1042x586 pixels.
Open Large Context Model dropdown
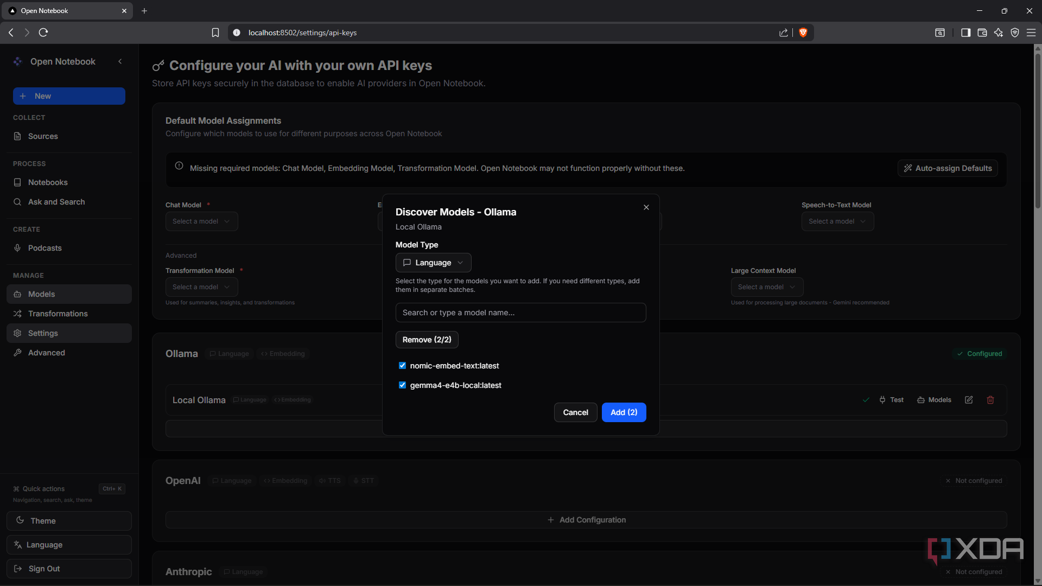(x=767, y=287)
